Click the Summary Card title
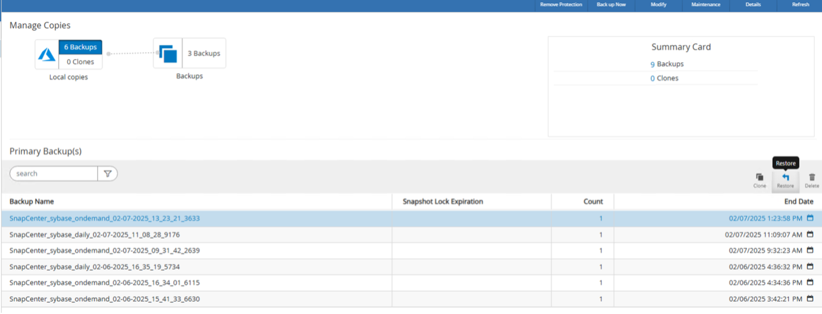 (x=681, y=47)
